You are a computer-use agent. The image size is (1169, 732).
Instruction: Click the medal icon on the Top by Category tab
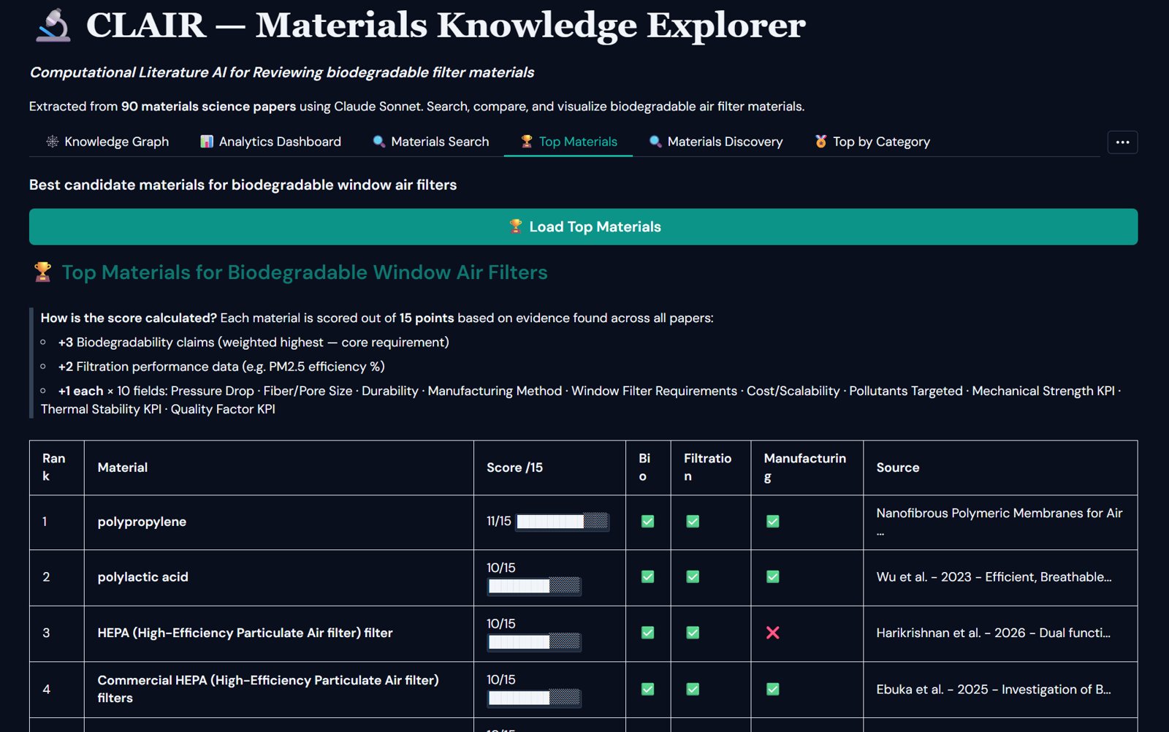tap(821, 142)
